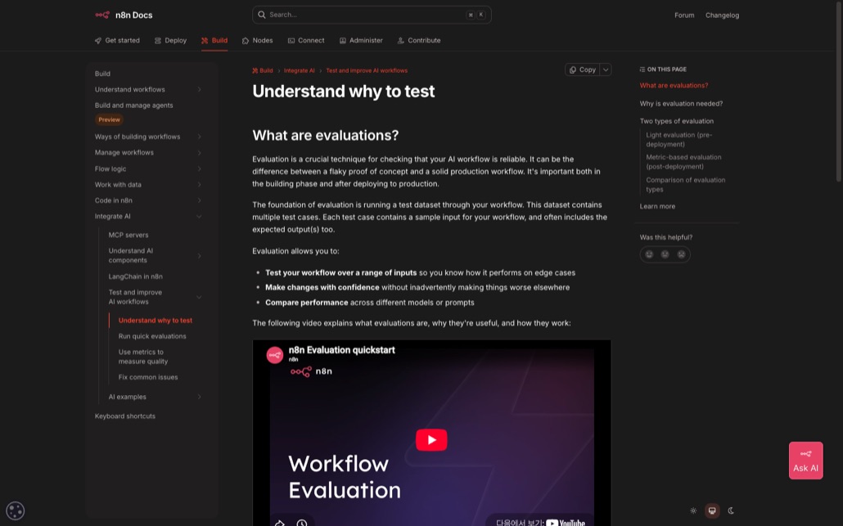Open the Contribute tab
The image size is (843, 526).
pos(419,41)
